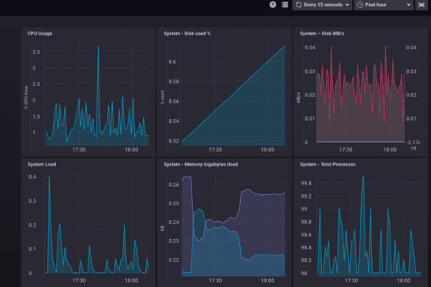Open the System - Disk MB/s panel title
431x287 pixels.
322,34
